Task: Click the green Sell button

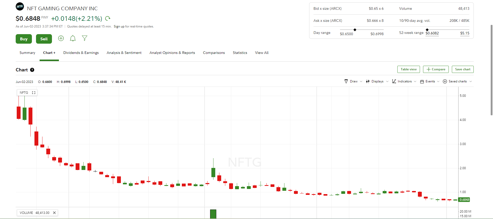Action: 44,39
